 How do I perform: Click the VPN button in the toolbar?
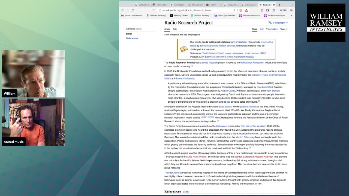pyautogui.click(x=283, y=10)
